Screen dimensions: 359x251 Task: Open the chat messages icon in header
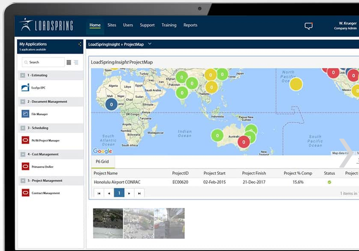point(308,26)
